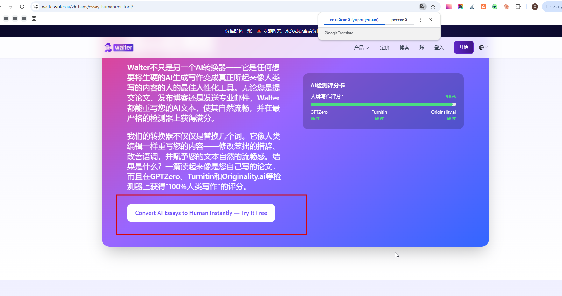Open the Chrome profile avatar

pyautogui.click(x=535, y=7)
